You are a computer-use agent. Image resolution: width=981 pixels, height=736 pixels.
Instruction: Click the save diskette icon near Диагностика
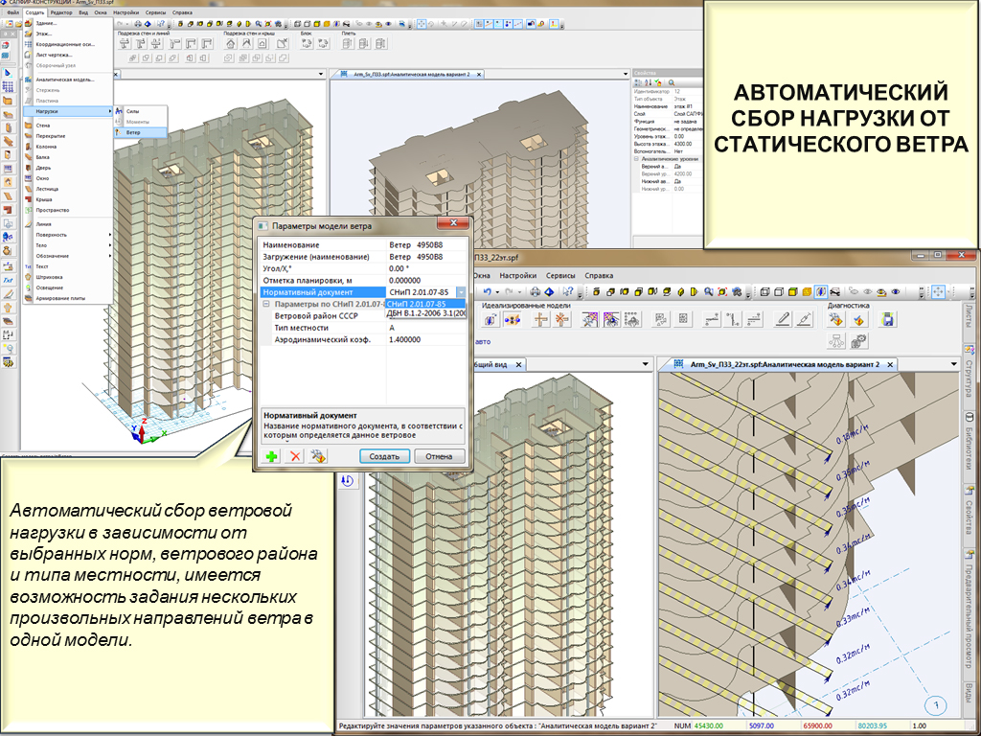[888, 319]
